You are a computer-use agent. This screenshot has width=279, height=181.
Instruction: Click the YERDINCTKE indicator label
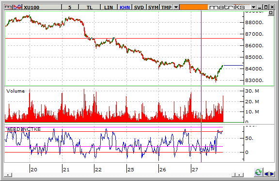[23, 129]
